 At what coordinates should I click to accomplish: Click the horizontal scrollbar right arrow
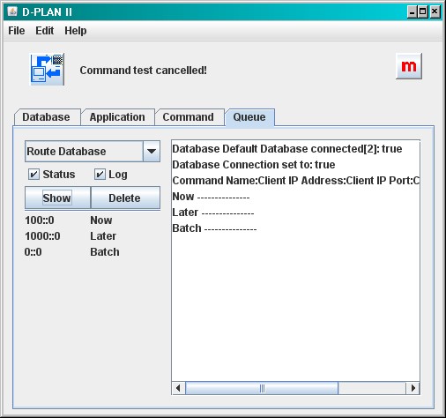413,388
